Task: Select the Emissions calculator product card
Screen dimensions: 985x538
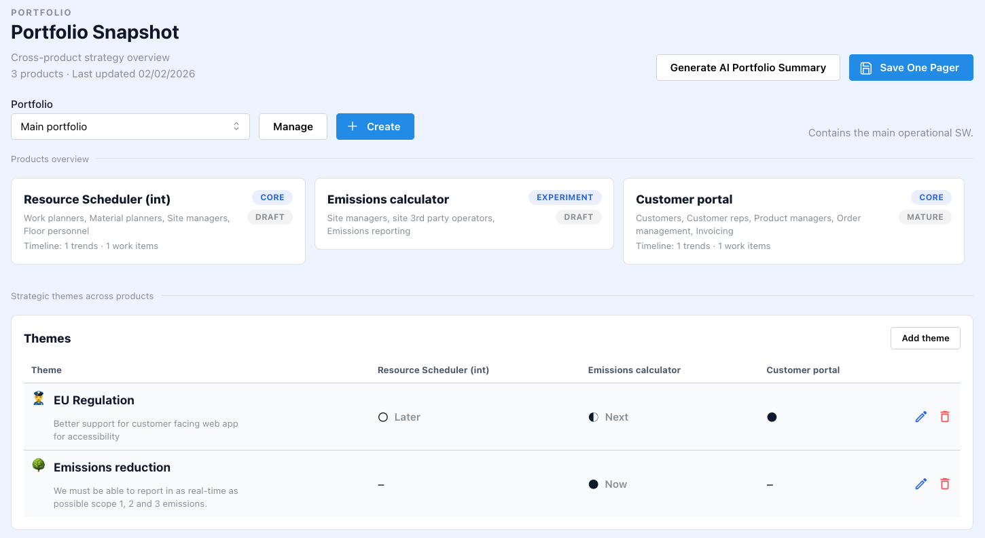Action: (464, 214)
